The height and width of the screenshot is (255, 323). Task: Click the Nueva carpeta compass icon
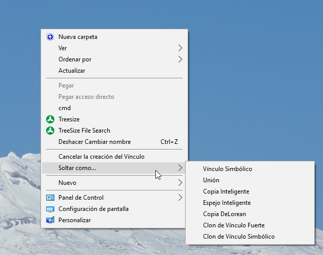(x=50, y=37)
